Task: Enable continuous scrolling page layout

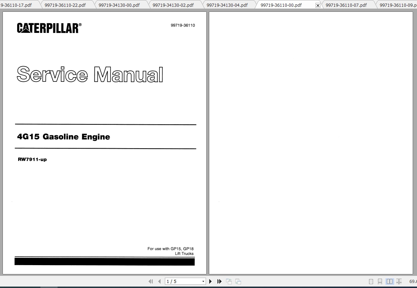Action: [379, 281]
